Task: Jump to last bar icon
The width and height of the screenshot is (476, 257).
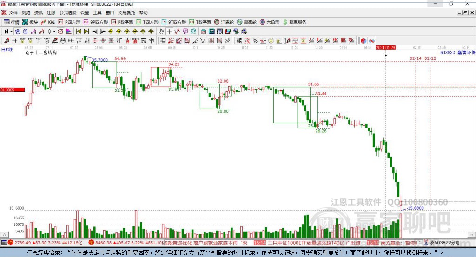Action: [86, 32]
